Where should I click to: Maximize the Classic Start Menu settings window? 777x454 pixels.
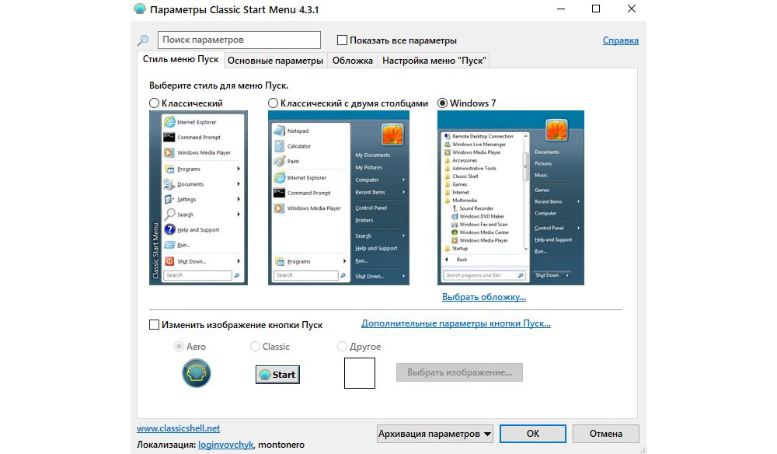click(596, 9)
